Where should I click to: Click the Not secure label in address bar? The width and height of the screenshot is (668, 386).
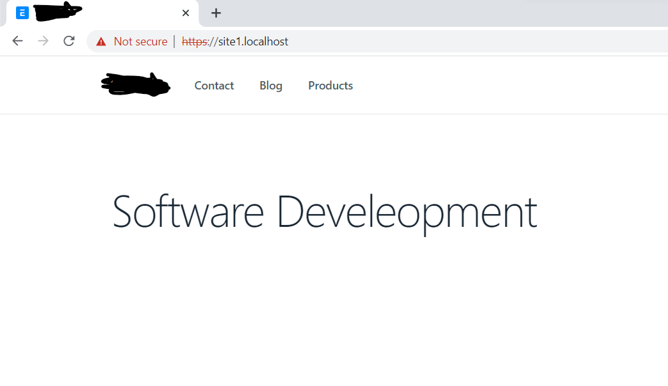click(141, 42)
